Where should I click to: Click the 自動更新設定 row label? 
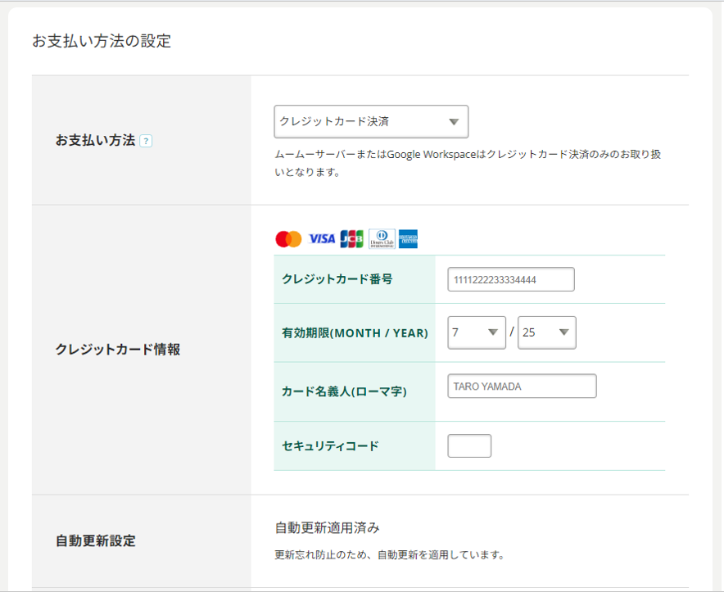[x=96, y=540]
